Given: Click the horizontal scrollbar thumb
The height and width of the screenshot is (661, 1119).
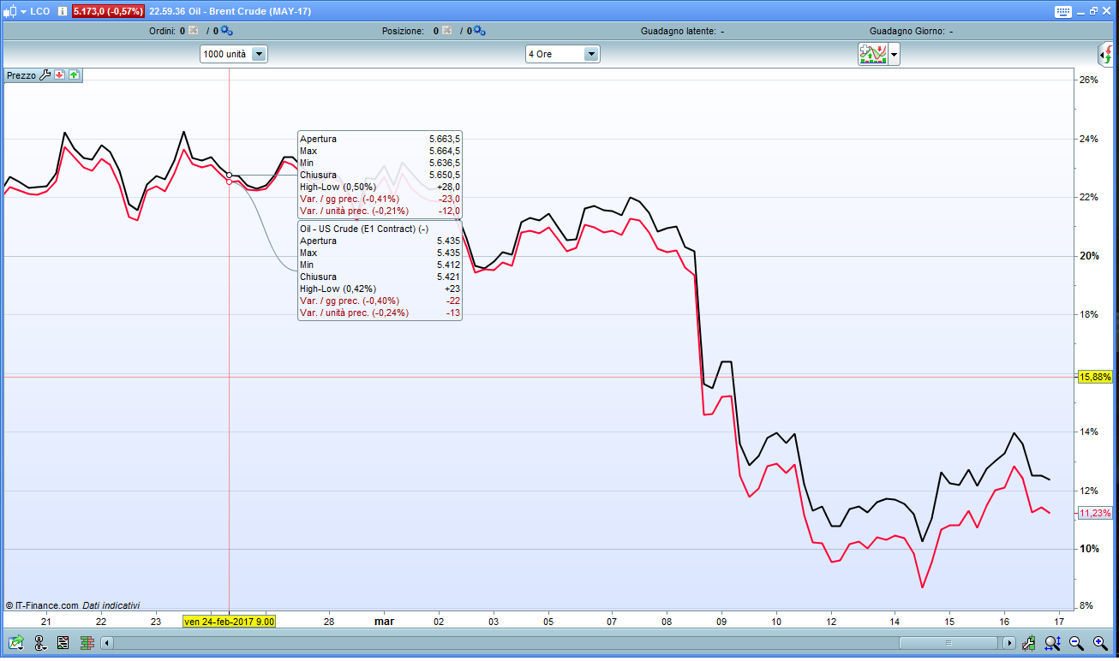Looking at the screenshot, I should (x=948, y=642).
